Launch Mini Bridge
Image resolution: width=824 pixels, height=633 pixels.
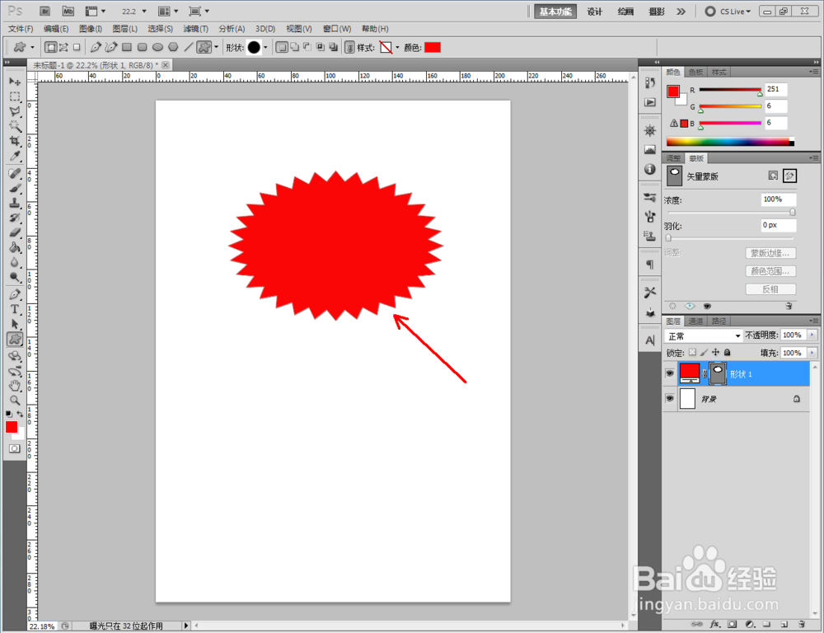[68, 11]
